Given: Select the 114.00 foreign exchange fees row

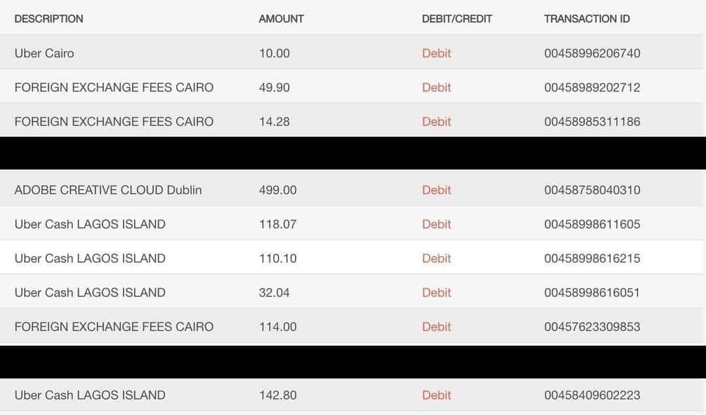Looking at the screenshot, I should [x=351, y=327].
